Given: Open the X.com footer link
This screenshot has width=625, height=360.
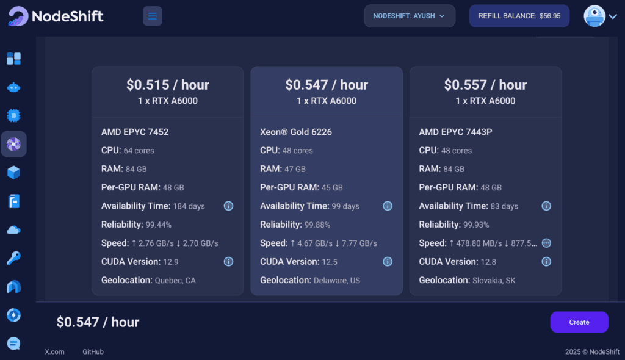Looking at the screenshot, I should tap(54, 351).
